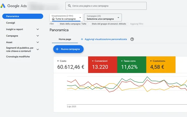Click the Filtri label
This screenshot has width=187, height=117.
pyautogui.click(x=52, y=24)
